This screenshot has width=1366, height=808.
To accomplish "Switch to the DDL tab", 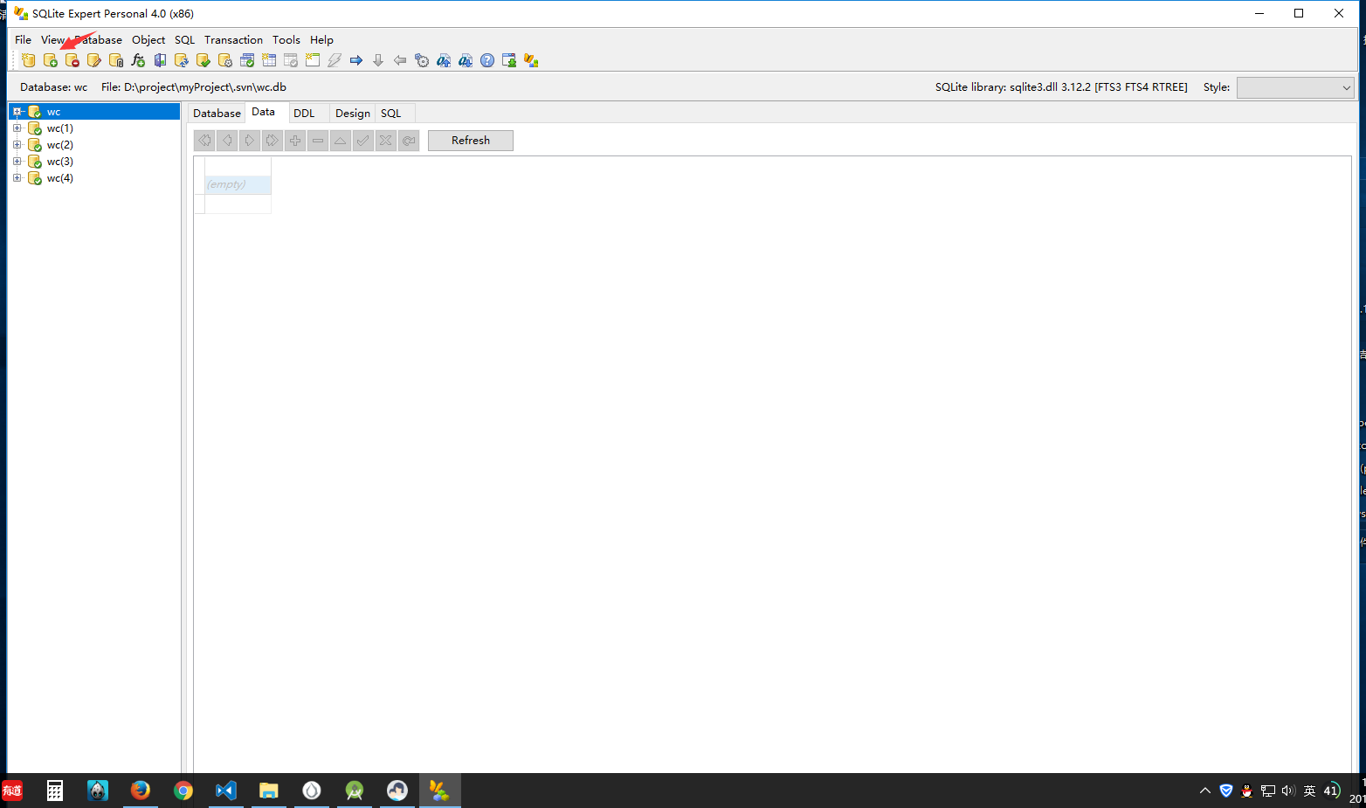I will coord(304,114).
